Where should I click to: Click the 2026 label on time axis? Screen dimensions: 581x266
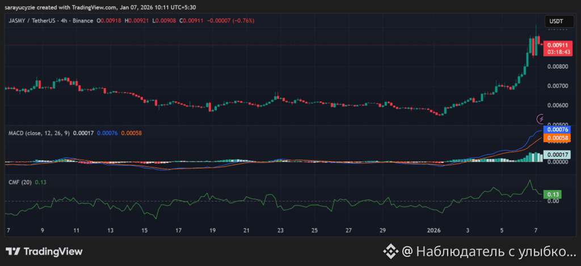coord(433,230)
